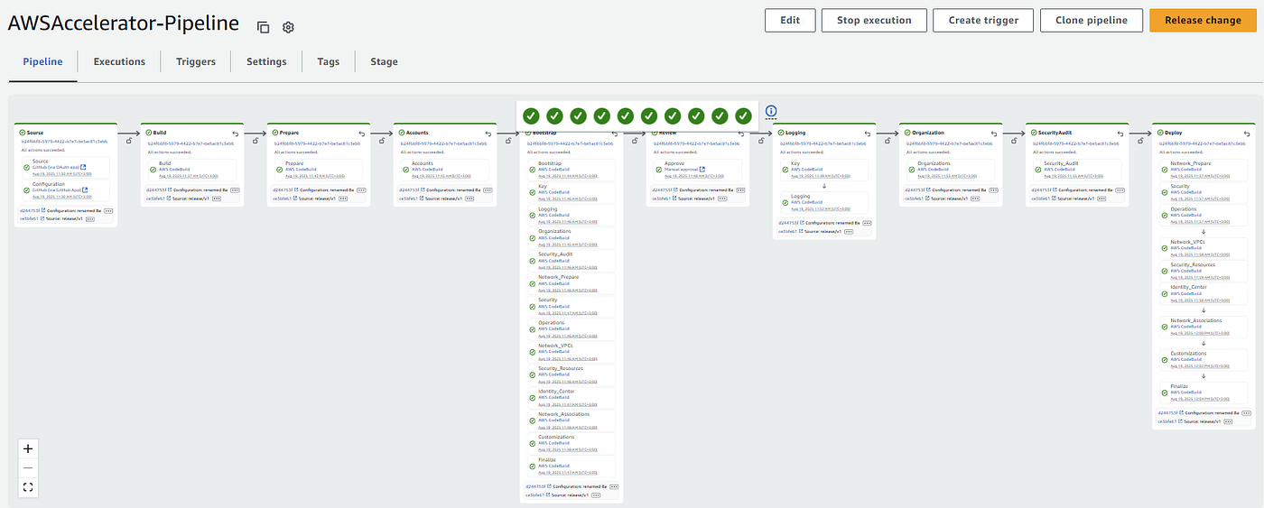
Task: Toggle transition lock between Accounts and Bootstrap
Action: coord(507,140)
